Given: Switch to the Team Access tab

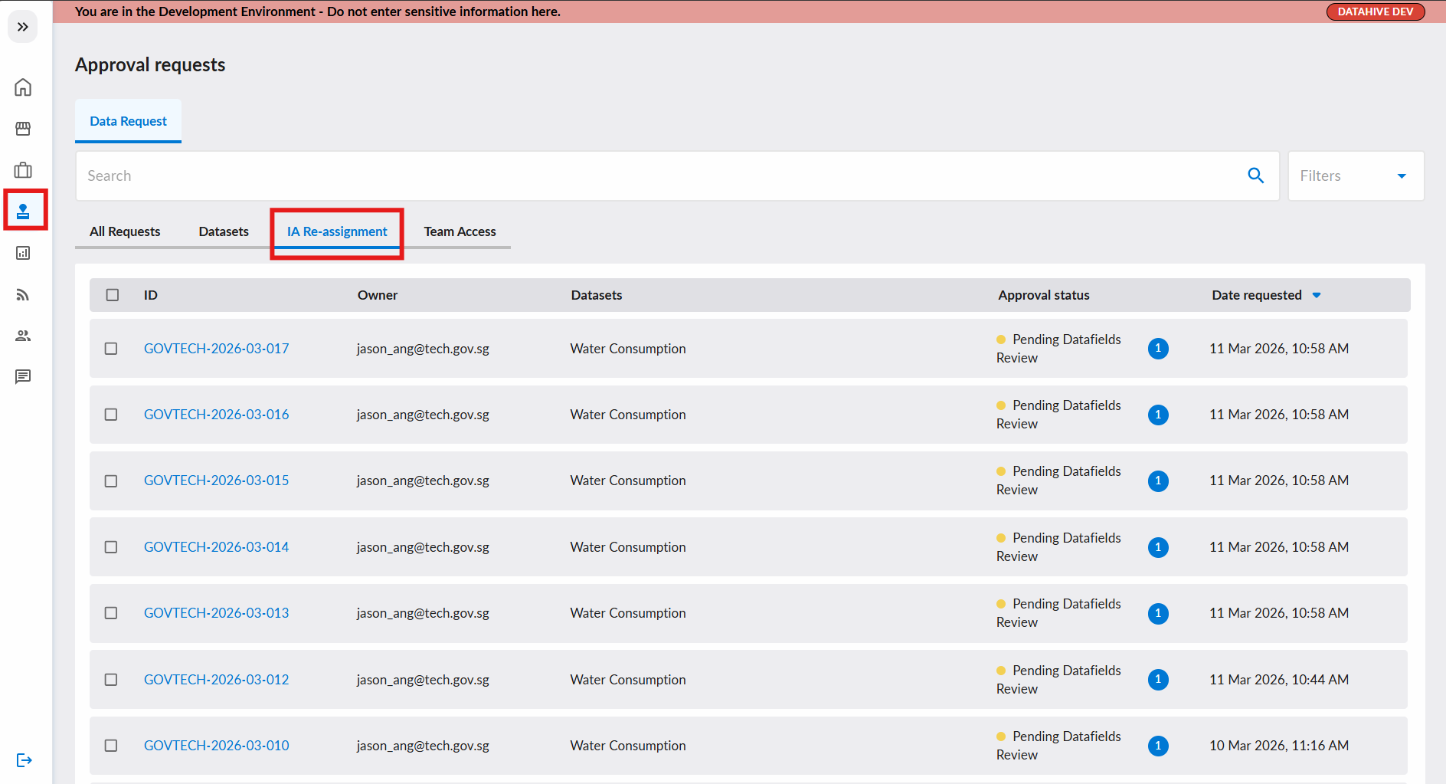Looking at the screenshot, I should (x=460, y=231).
